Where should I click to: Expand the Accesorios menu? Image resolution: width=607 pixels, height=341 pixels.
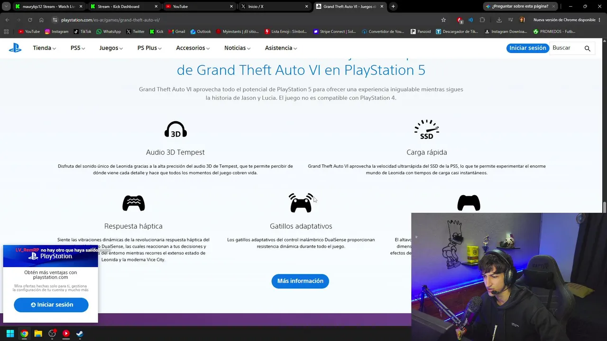[193, 48]
